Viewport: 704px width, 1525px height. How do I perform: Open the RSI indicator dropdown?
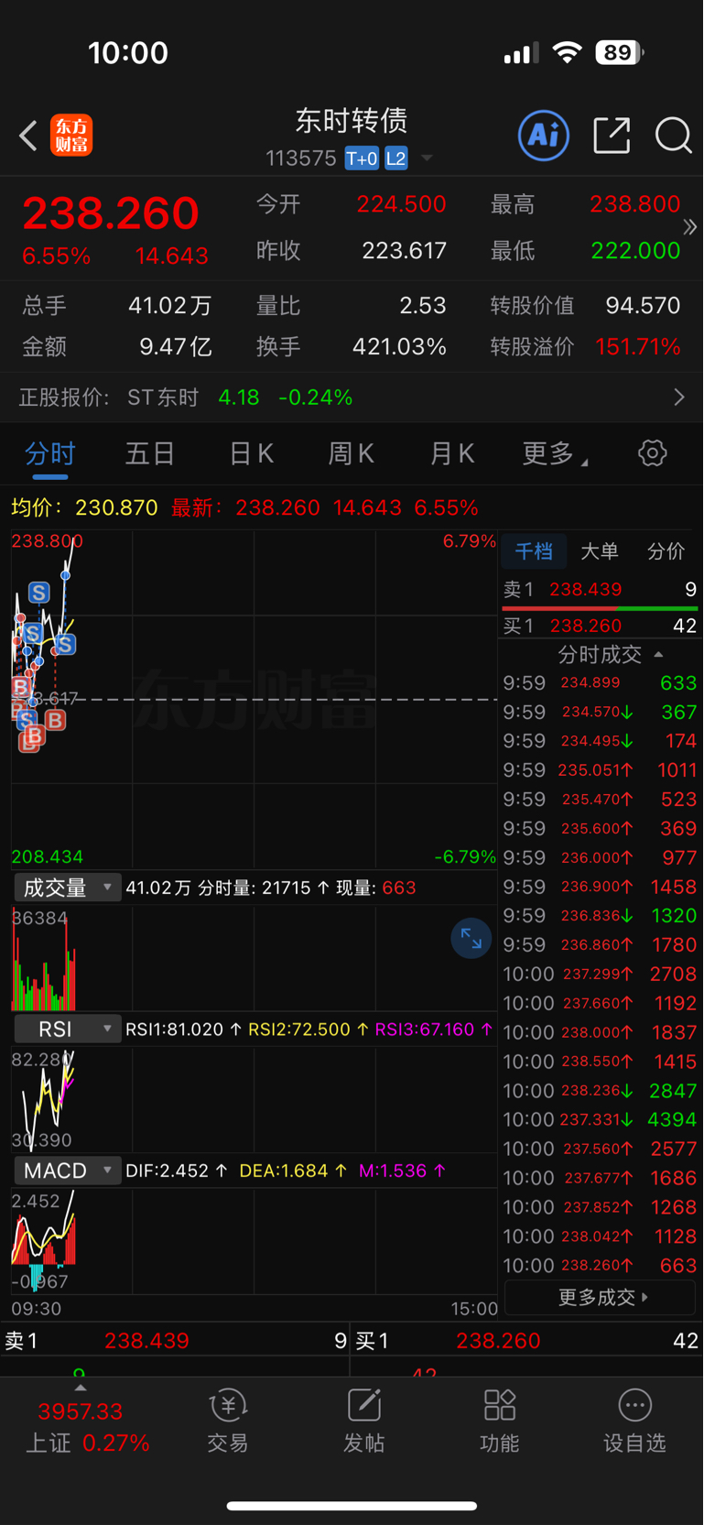[67, 1029]
